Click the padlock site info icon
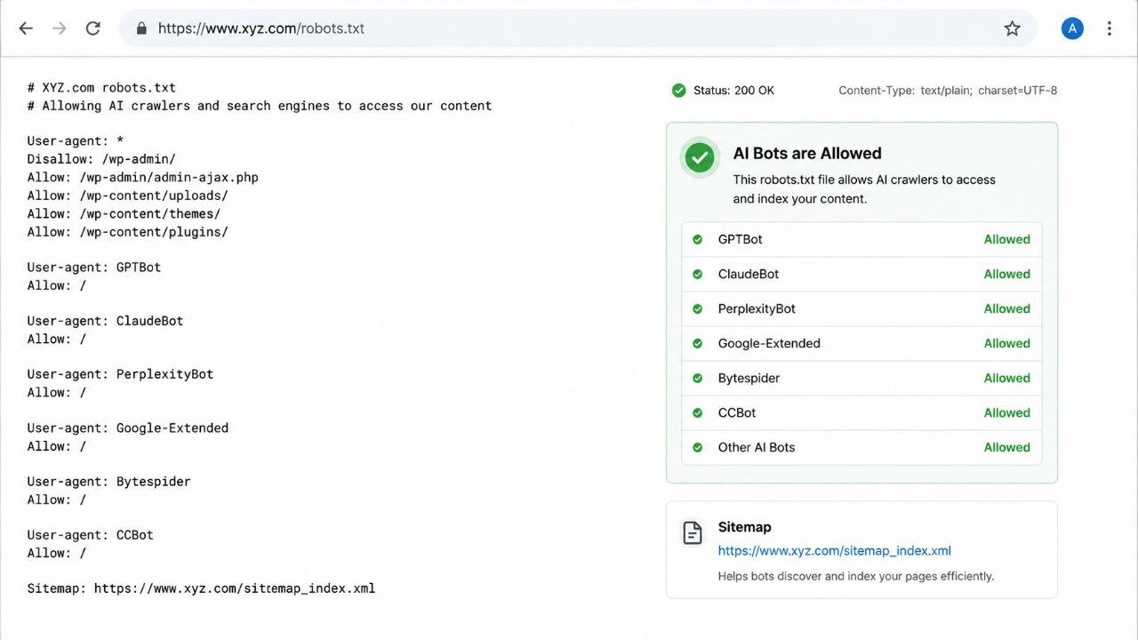1138x640 pixels. click(140, 28)
